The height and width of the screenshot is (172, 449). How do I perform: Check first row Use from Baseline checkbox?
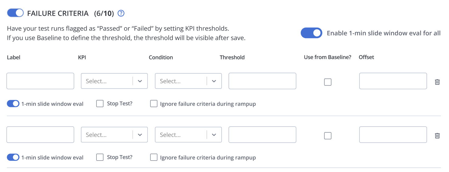pos(328,82)
